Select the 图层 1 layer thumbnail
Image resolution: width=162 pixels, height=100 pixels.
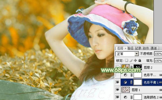coord(126,90)
